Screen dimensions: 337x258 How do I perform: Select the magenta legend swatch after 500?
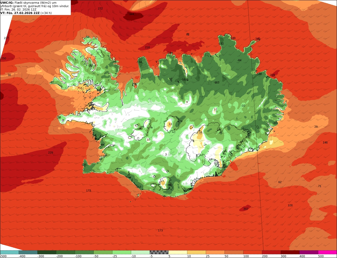(x=328, y=252)
